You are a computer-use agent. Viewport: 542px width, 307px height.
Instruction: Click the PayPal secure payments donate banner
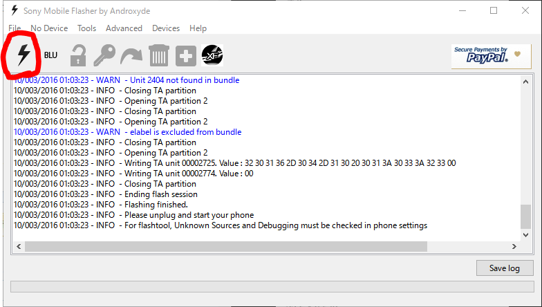click(491, 57)
